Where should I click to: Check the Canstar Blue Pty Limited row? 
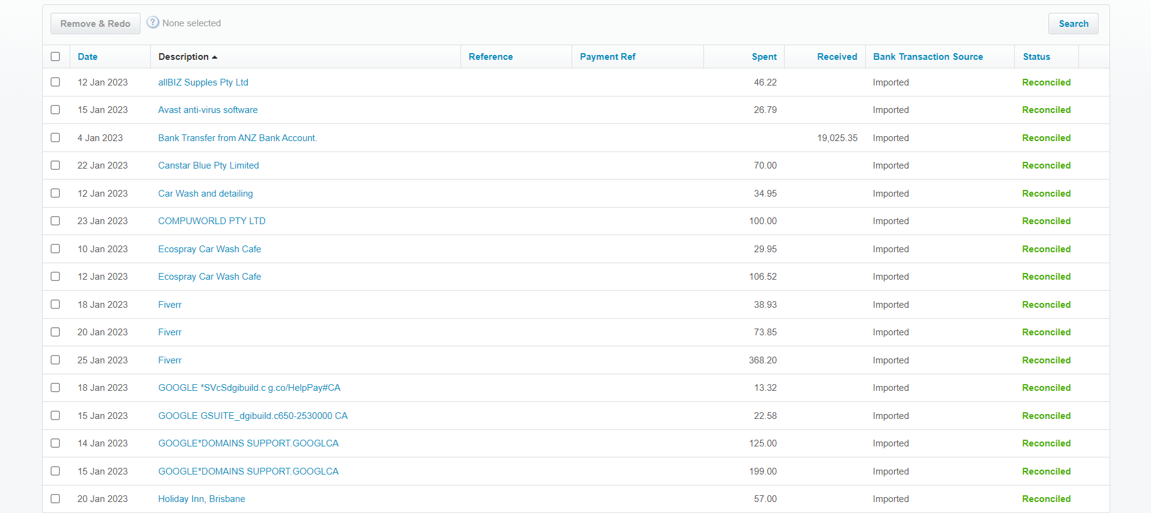(56, 166)
